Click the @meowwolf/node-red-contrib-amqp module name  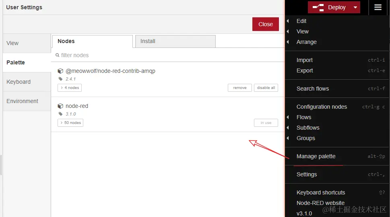110,71
